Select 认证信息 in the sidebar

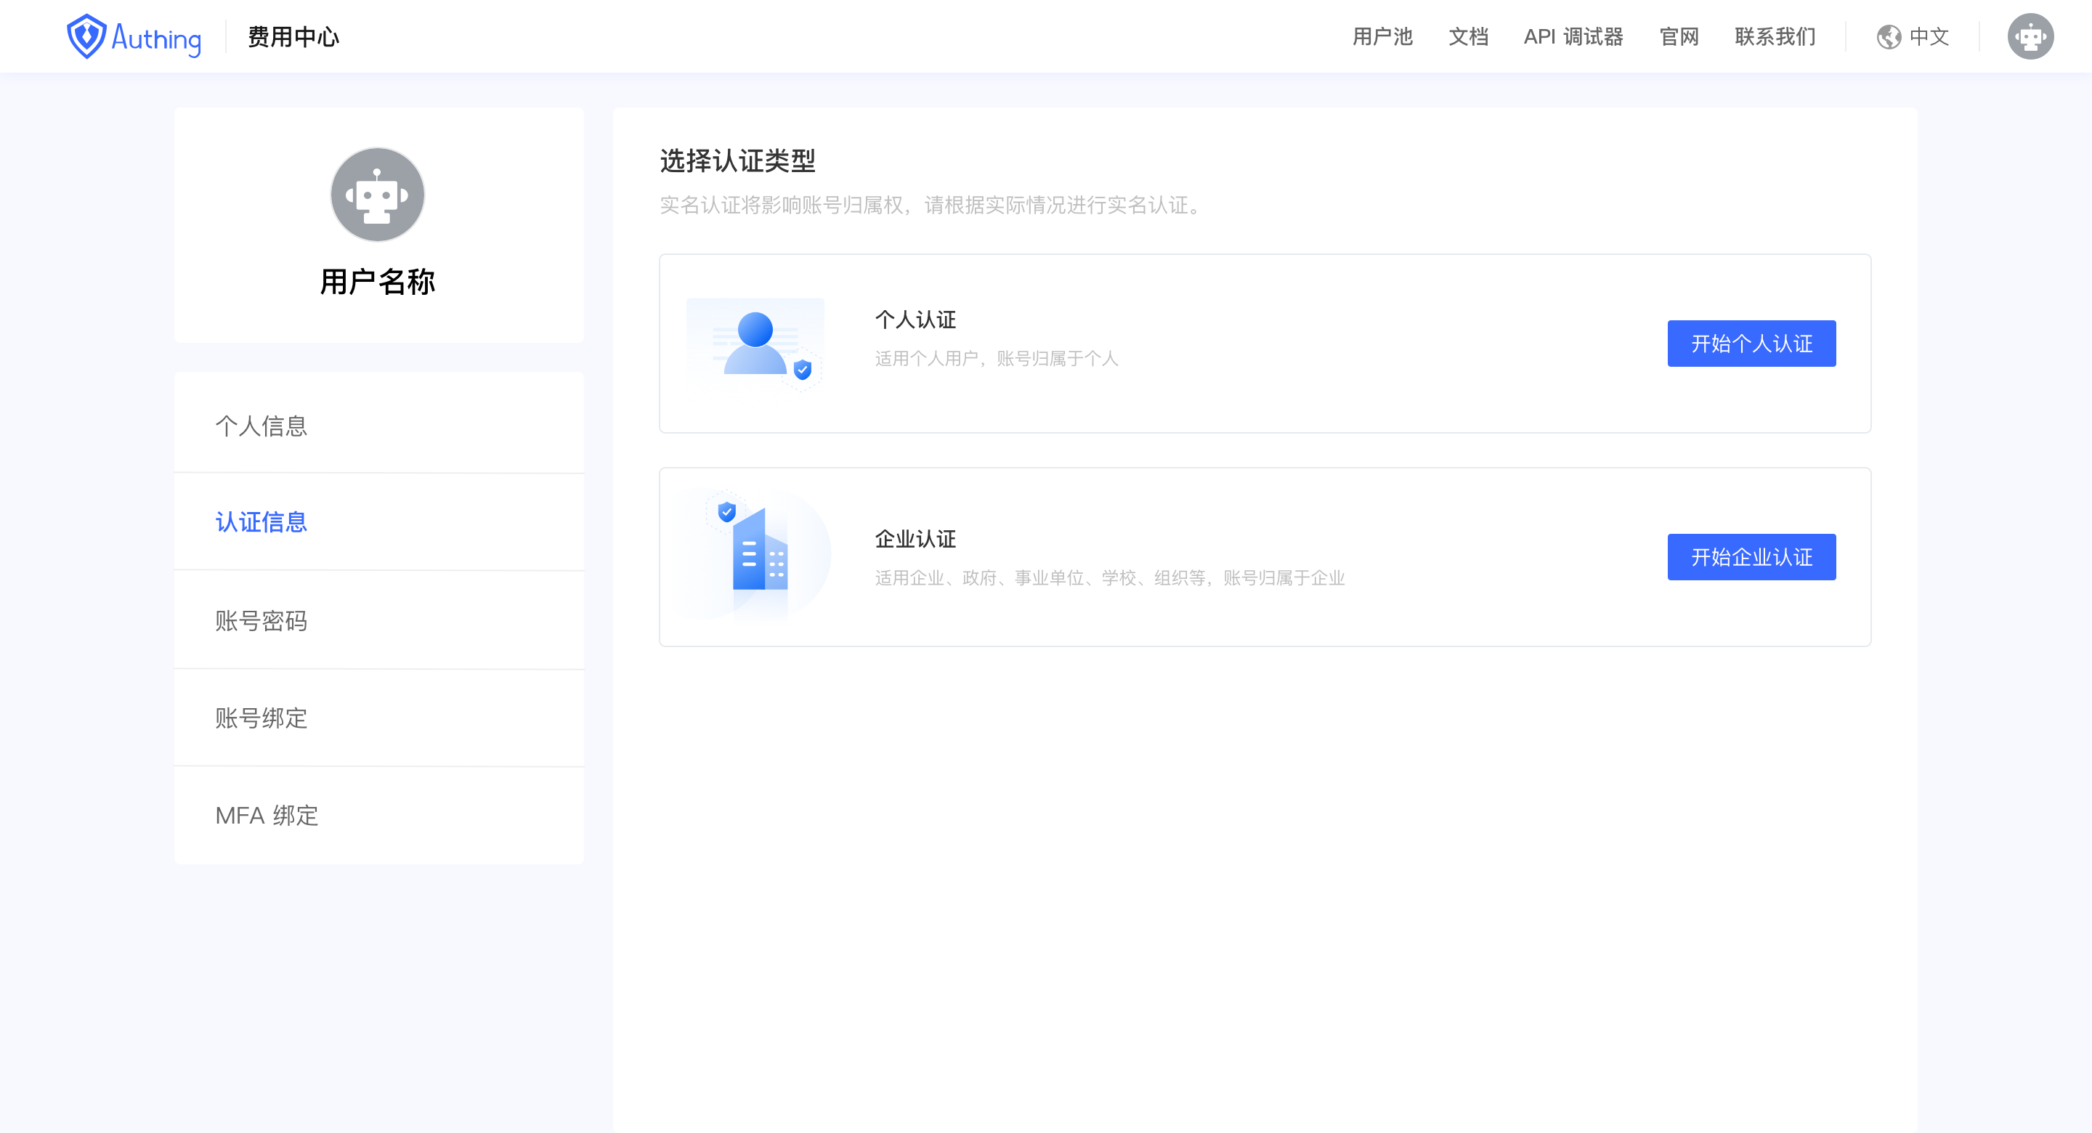pyautogui.click(x=261, y=521)
